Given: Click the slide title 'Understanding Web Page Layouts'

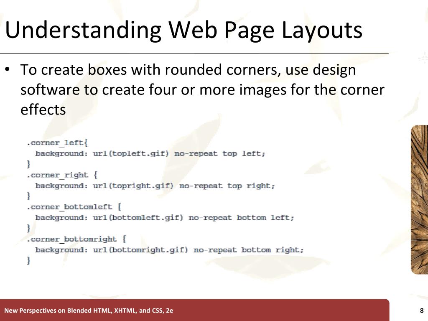Looking at the screenshot, I should click(x=183, y=30).
